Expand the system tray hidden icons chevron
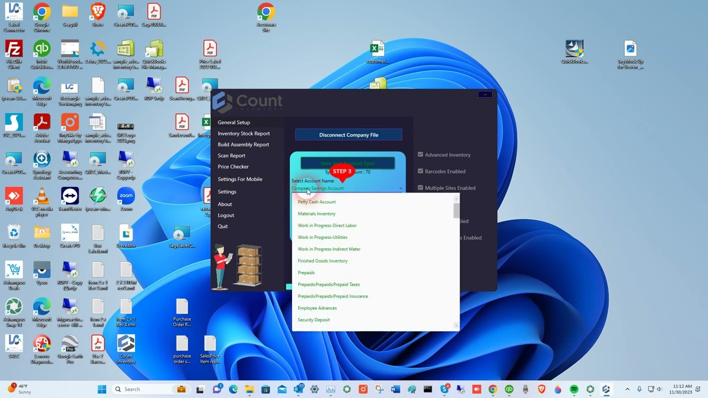Image resolution: width=708 pixels, height=398 pixels. coord(627,389)
